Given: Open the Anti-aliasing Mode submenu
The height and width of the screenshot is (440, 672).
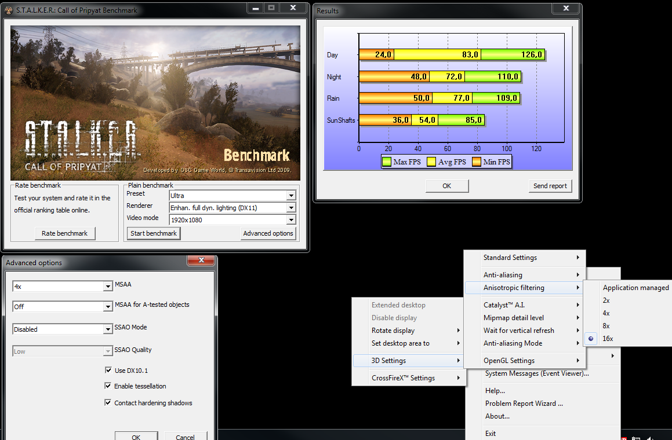Looking at the screenshot, I should [x=525, y=343].
